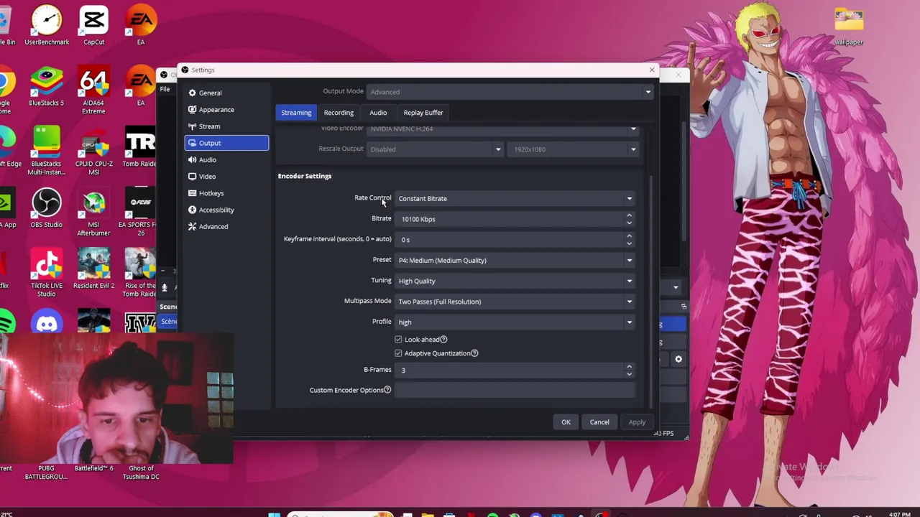The height and width of the screenshot is (517, 920).
Task: Open the Multipass Mode dropdown
Action: (515, 302)
